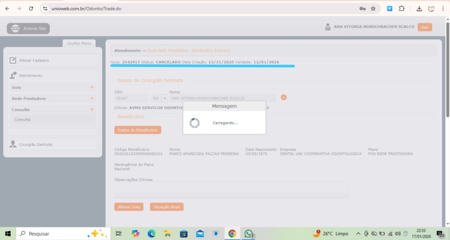
Task: Open the browser Extensions puzzle icon
Action: point(402,9)
